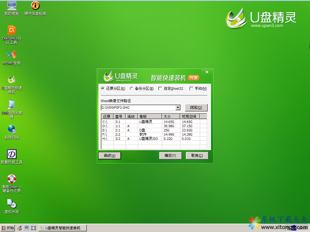Click the first quick-launch icon beside 开始
Viewport: 310px width, 232px height.
coord(20,228)
